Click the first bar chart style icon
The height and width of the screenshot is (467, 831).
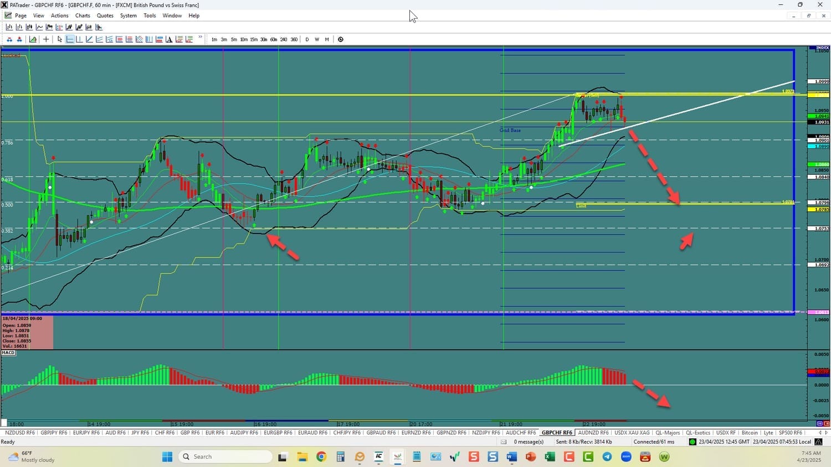point(9,27)
